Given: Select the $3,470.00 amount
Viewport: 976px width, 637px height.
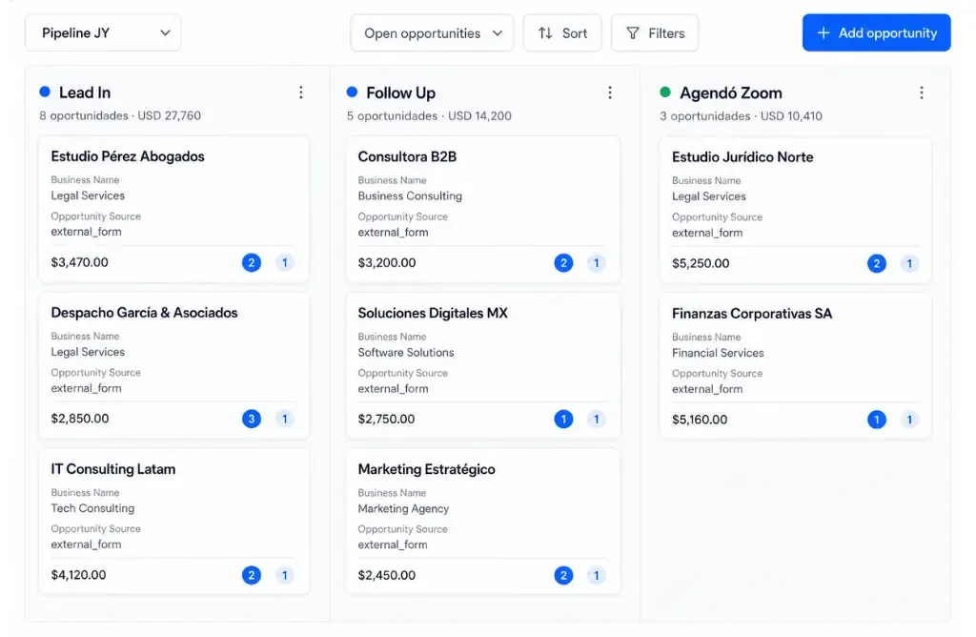Looking at the screenshot, I should (x=80, y=263).
